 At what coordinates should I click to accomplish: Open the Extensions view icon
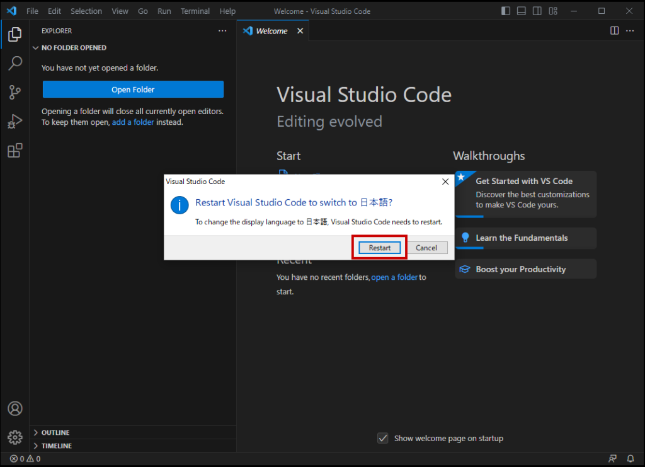tap(14, 151)
